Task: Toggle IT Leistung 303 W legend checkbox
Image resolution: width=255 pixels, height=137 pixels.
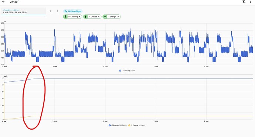Action: 120,71
